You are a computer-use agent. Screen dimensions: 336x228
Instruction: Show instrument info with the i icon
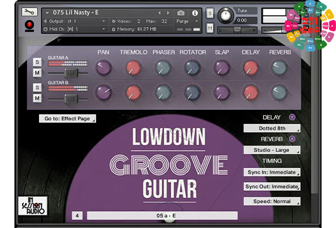click(x=195, y=13)
